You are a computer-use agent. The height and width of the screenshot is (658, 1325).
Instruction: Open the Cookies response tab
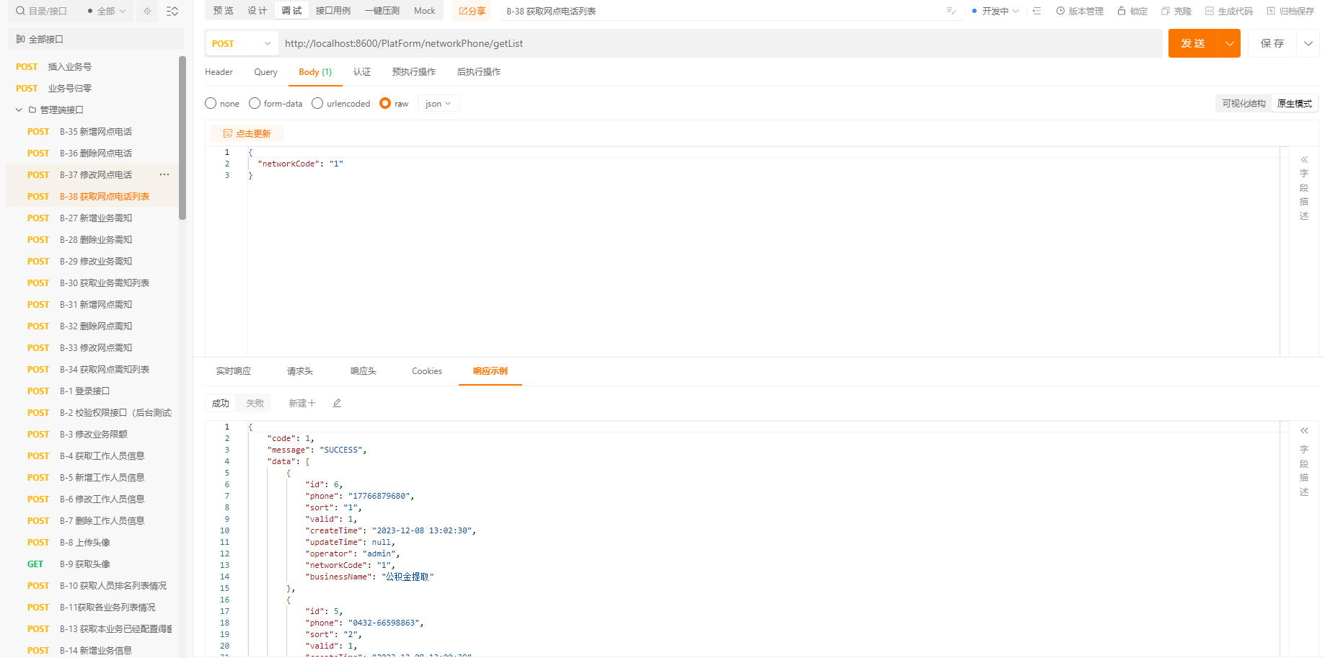point(427,371)
